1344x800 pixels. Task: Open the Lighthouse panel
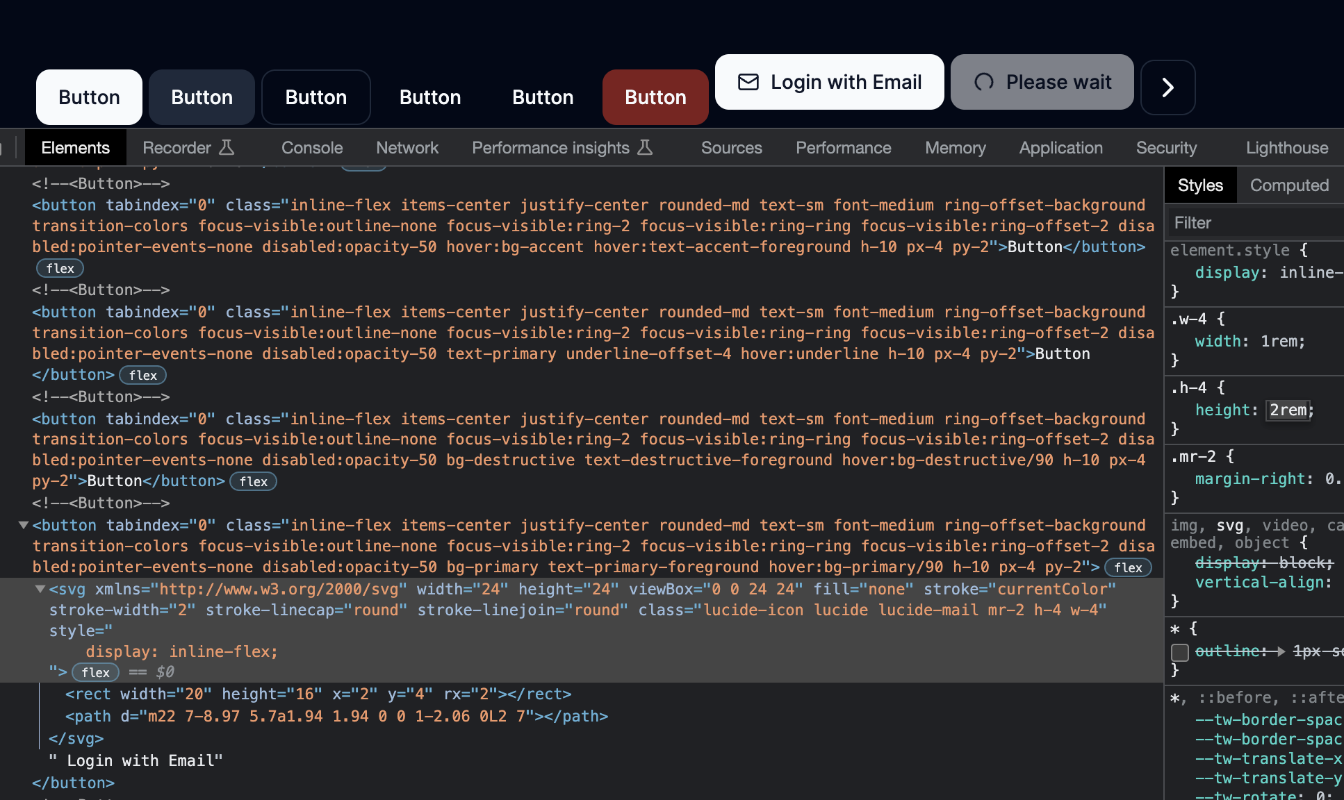point(1286,147)
